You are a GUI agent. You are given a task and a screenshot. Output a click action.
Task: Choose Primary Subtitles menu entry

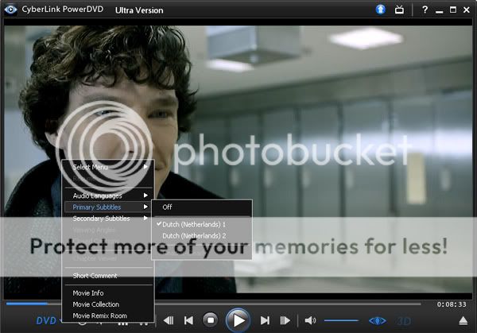point(108,207)
